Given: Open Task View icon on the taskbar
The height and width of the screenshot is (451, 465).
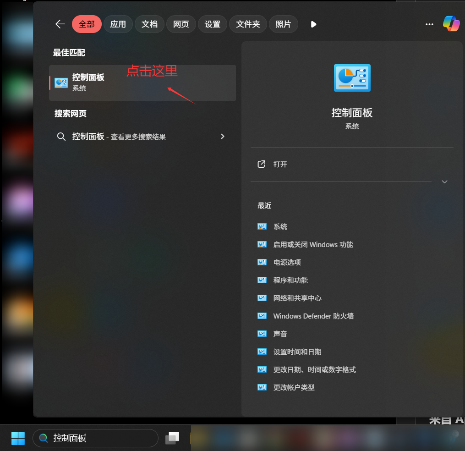Looking at the screenshot, I should pyautogui.click(x=173, y=438).
